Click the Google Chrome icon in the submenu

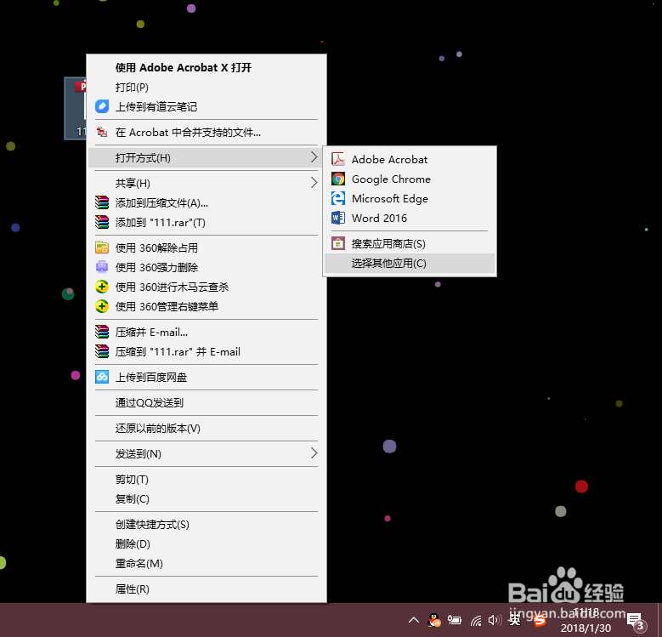point(337,179)
